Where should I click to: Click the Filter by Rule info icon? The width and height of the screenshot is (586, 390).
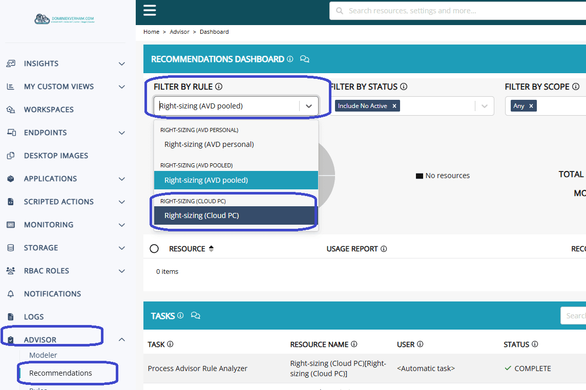tap(219, 87)
